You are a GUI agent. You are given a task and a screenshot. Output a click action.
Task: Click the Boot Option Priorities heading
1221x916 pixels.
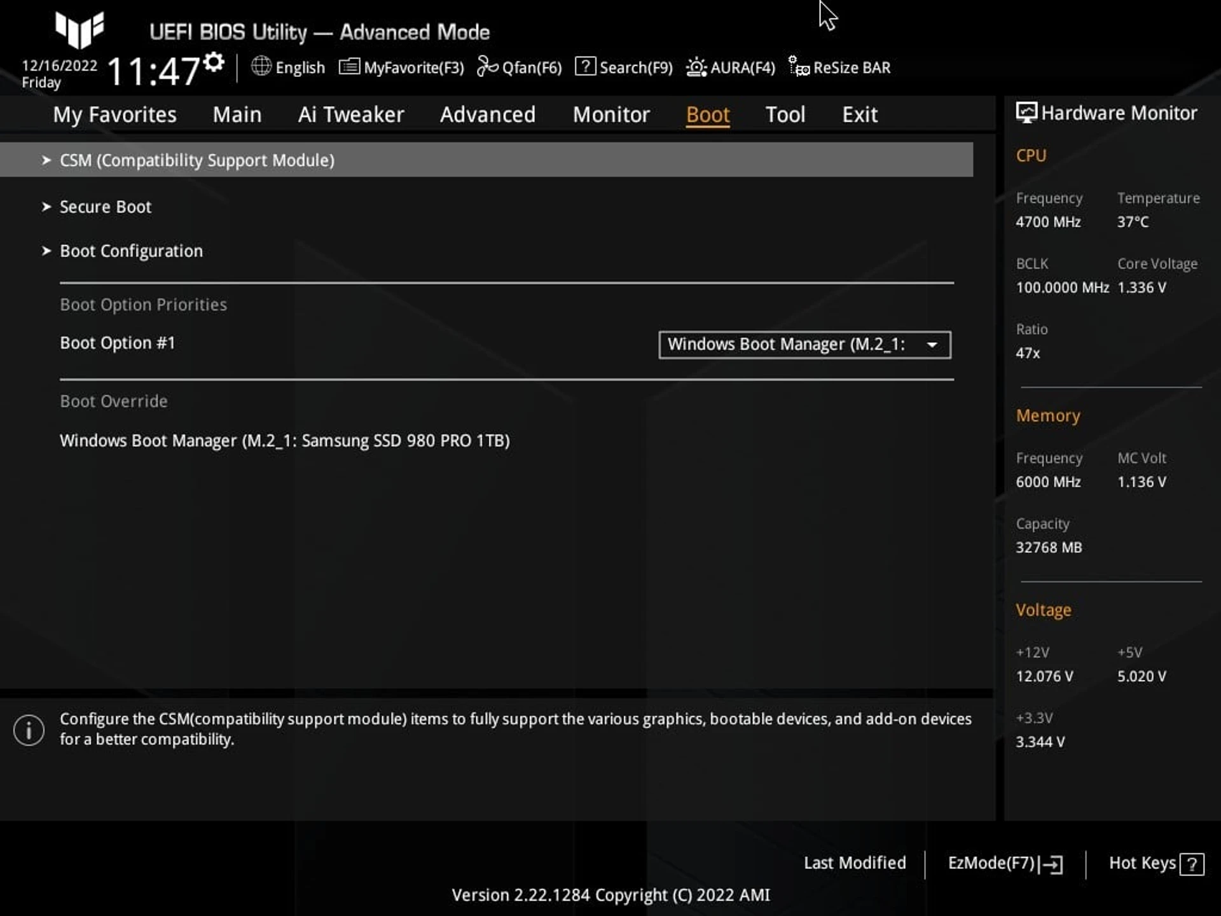point(143,305)
